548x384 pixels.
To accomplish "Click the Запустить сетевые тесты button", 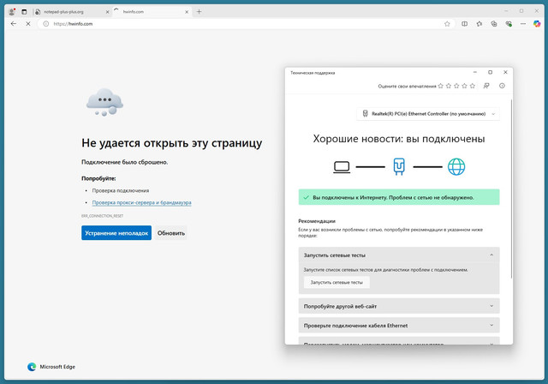I will (x=337, y=282).
